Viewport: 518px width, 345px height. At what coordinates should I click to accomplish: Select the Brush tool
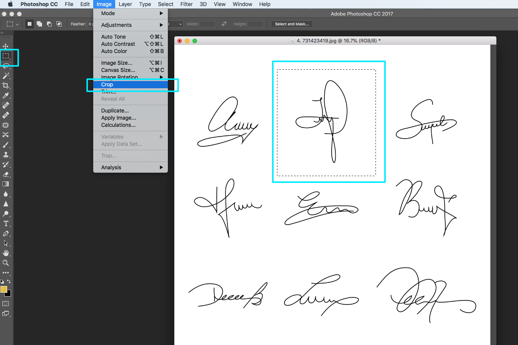(5, 145)
